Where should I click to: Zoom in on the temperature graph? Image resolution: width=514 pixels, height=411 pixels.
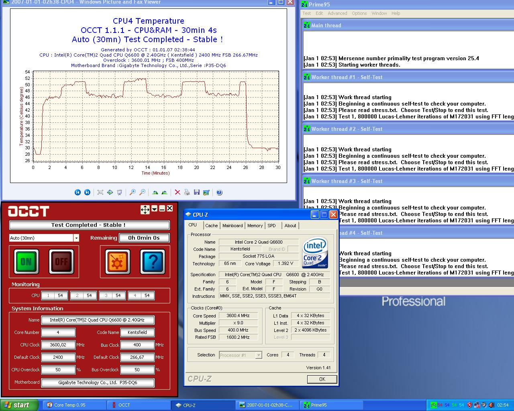(x=133, y=193)
